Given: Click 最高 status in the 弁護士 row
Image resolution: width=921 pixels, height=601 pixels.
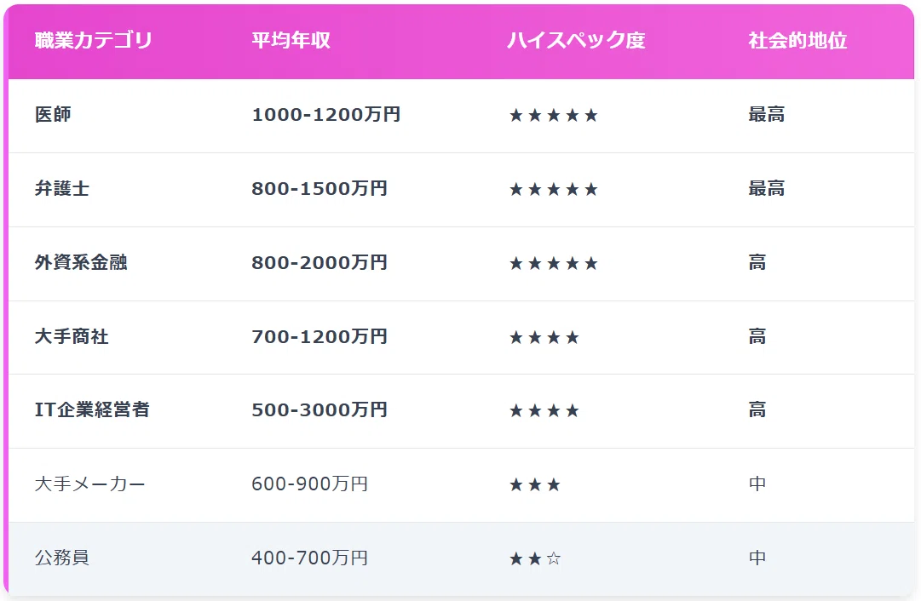Looking at the screenshot, I should coord(767,188).
